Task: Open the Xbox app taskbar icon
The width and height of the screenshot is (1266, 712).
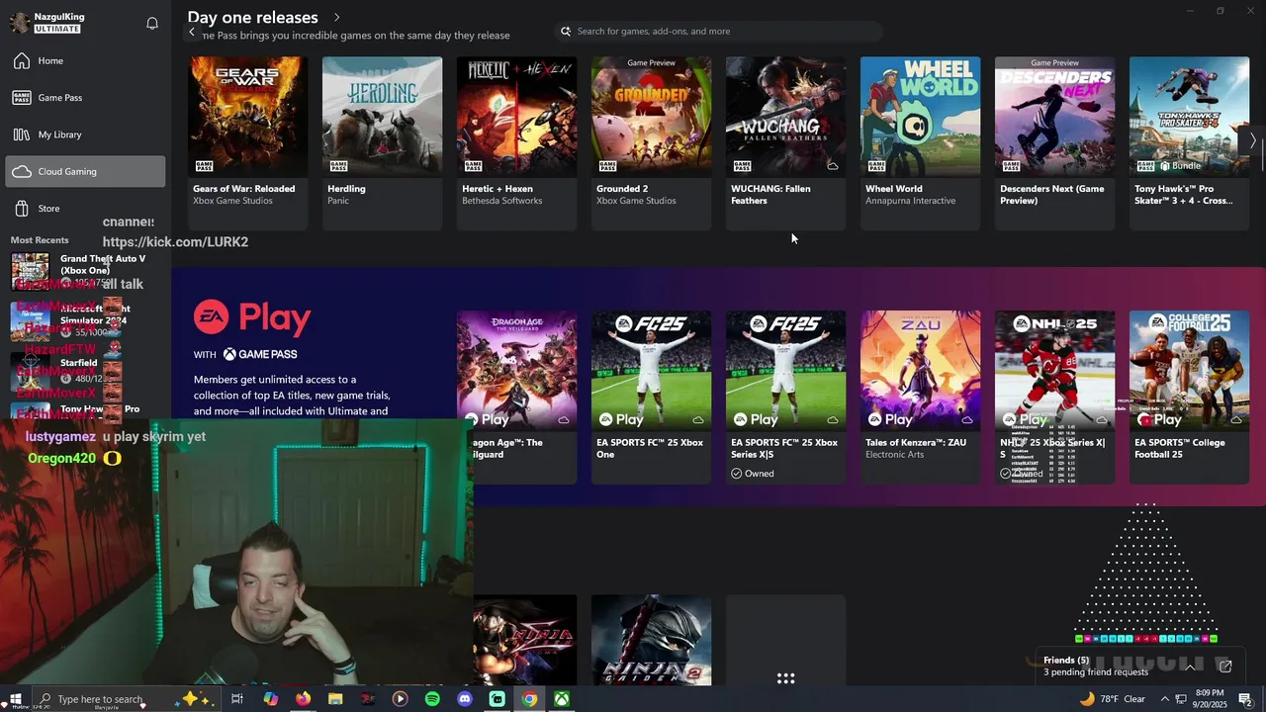Action: [x=562, y=699]
